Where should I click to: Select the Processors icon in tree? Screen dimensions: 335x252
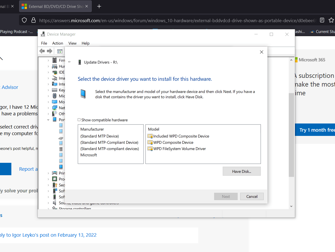click(x=55, y=179)
